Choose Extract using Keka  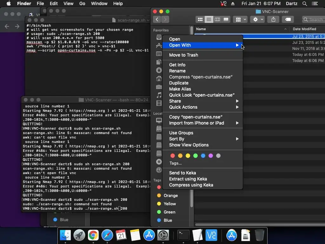point(202,179)
